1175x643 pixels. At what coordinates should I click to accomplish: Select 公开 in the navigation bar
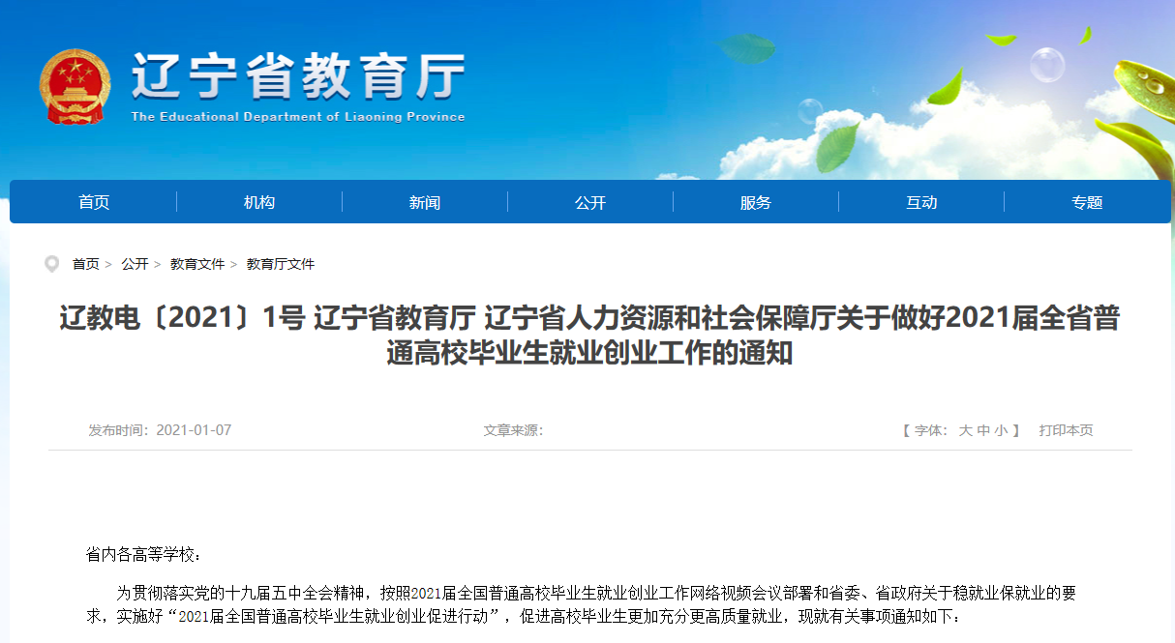pyautogui.click(x=590, y=202)
